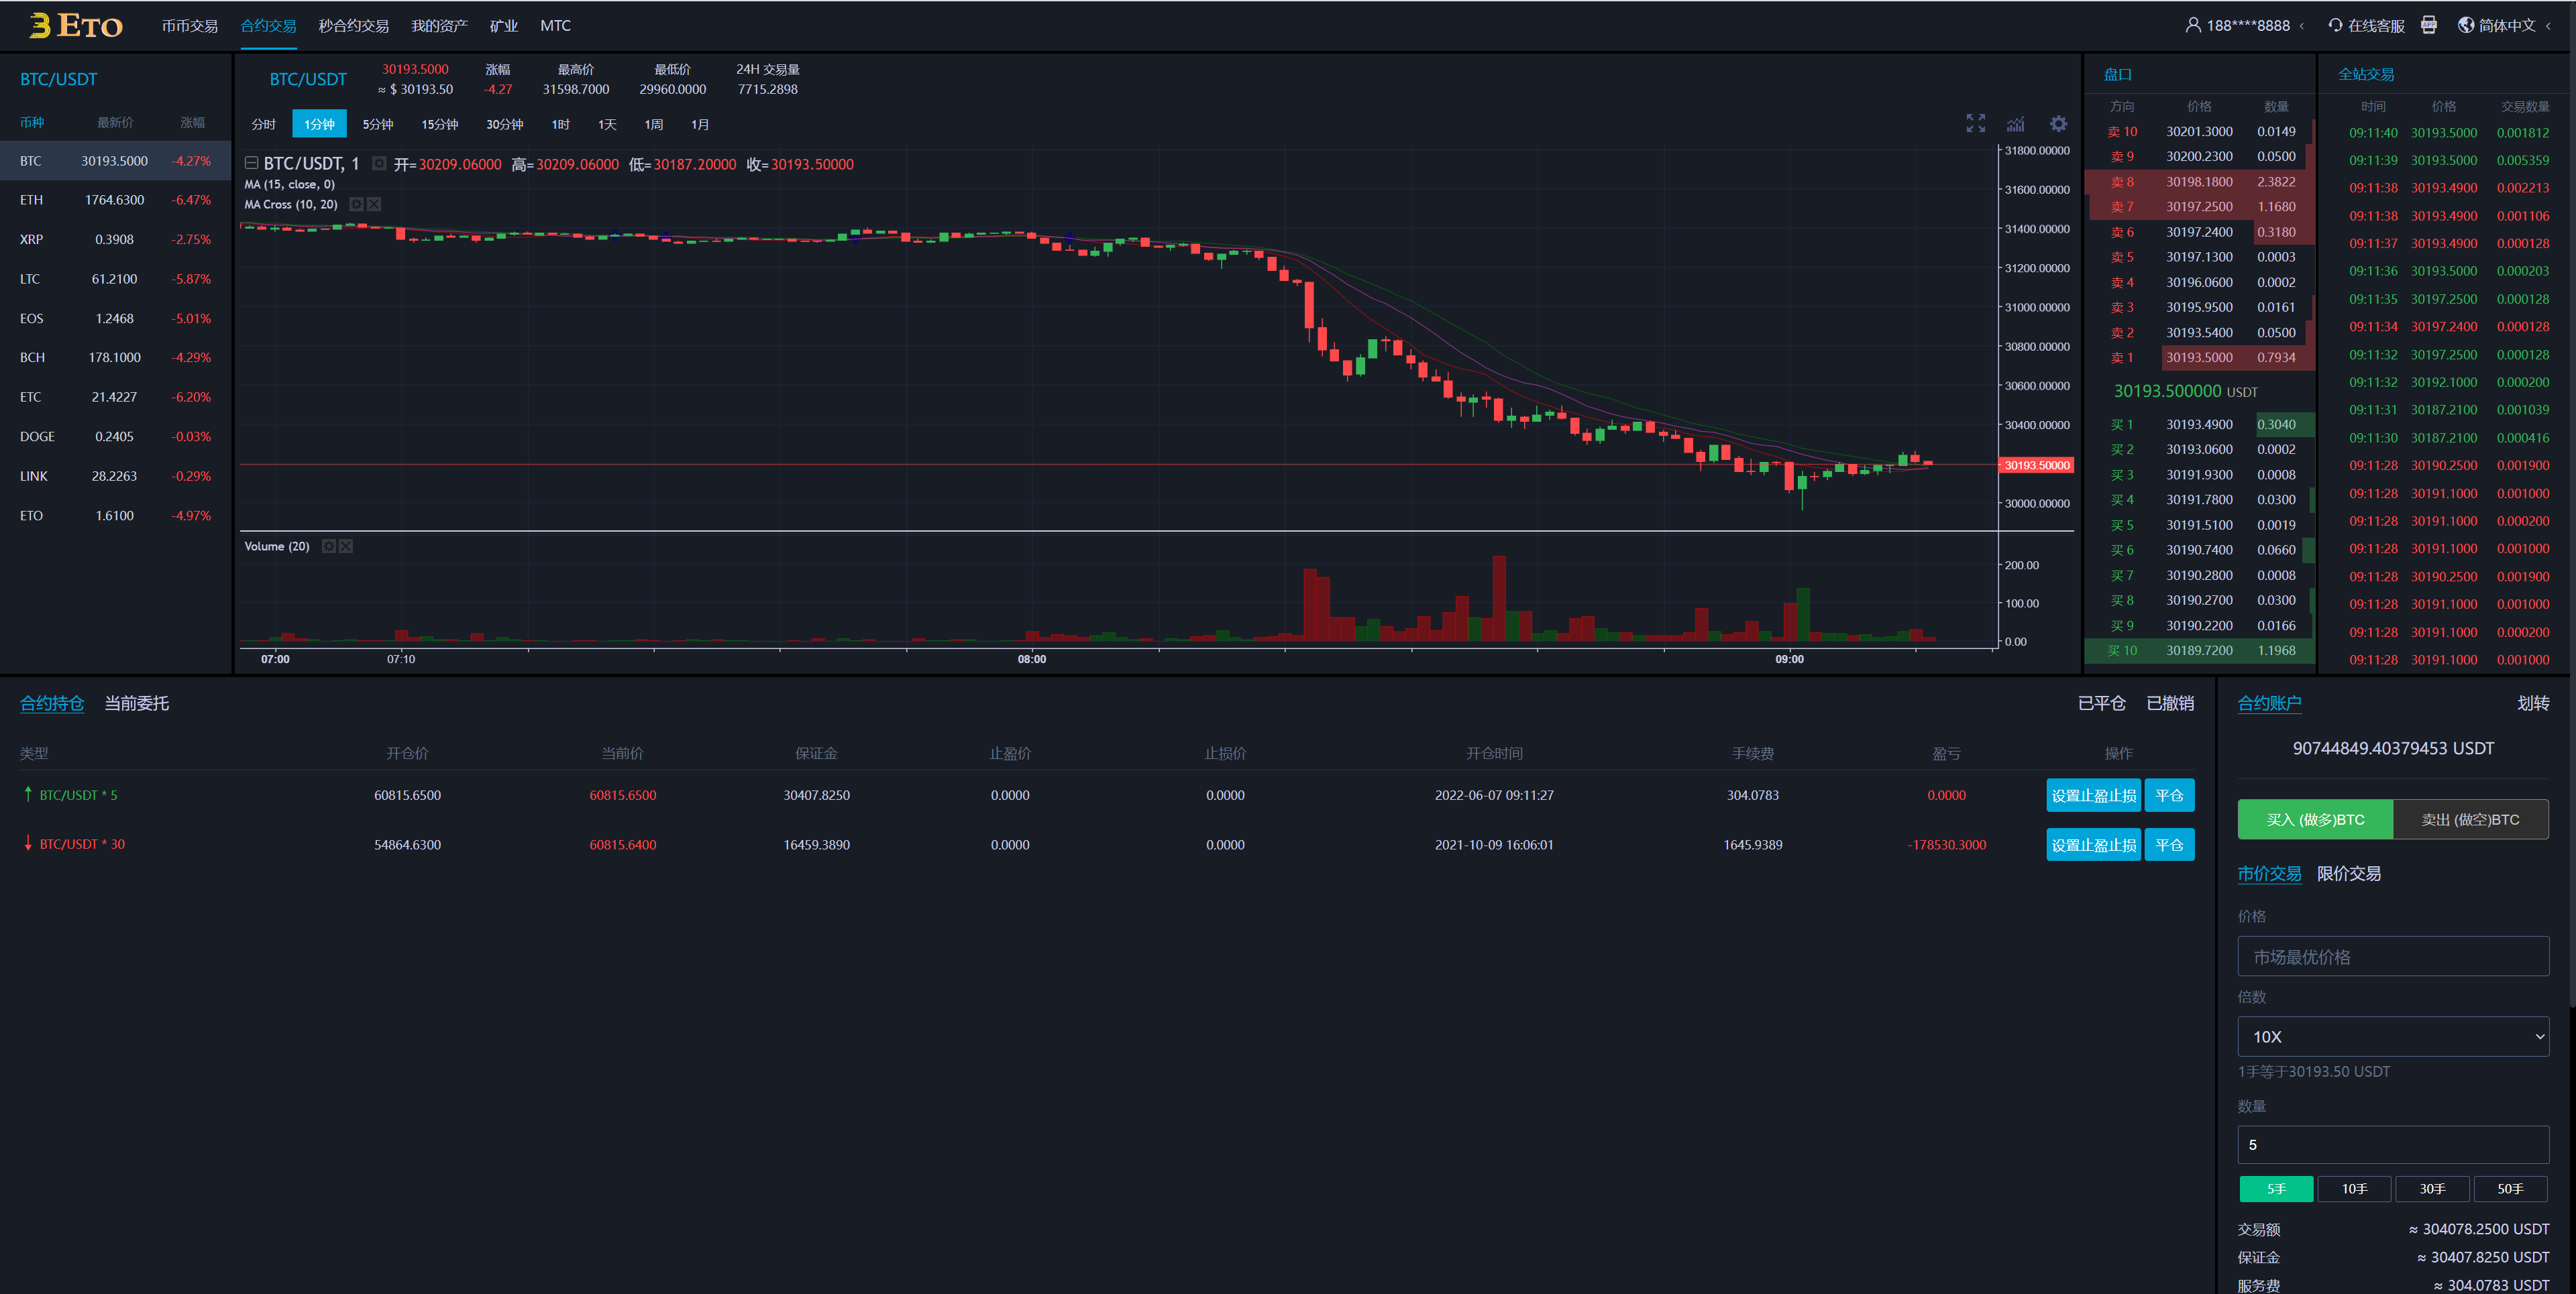The width and height of the screenshot is (2576, 1294).
Task: Open fullscreen chart view with expand arrows icon
Action: point(1975,123)
